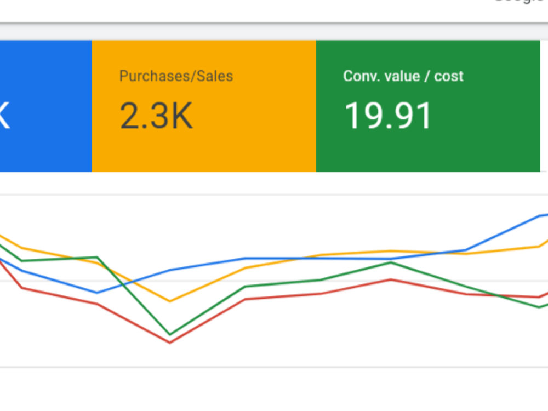This screenshot has width=548, height=411.
Task: Select the Purchases/Sales metric card
Action: coord(204,106)
